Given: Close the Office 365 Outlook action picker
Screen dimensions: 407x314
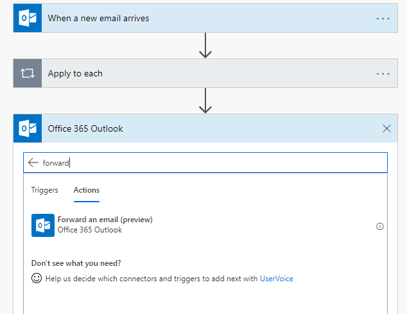Looking at the screenshot, I should point(386,128).
